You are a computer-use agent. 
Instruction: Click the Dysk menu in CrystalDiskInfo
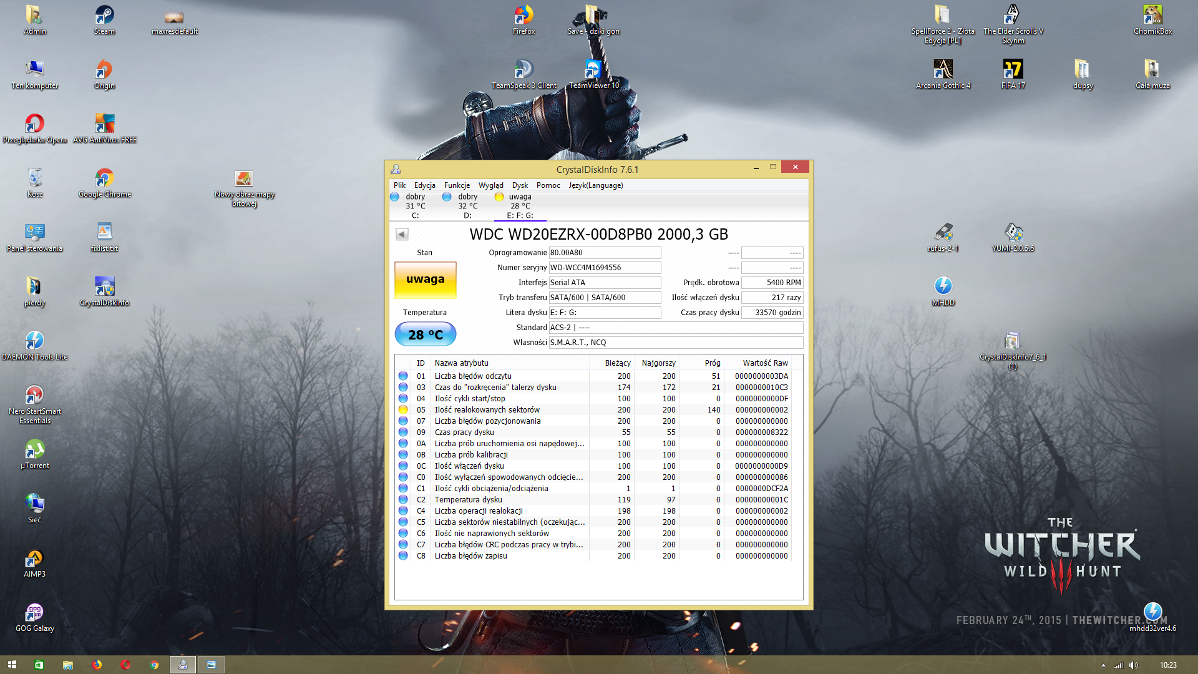coord(521,185)
